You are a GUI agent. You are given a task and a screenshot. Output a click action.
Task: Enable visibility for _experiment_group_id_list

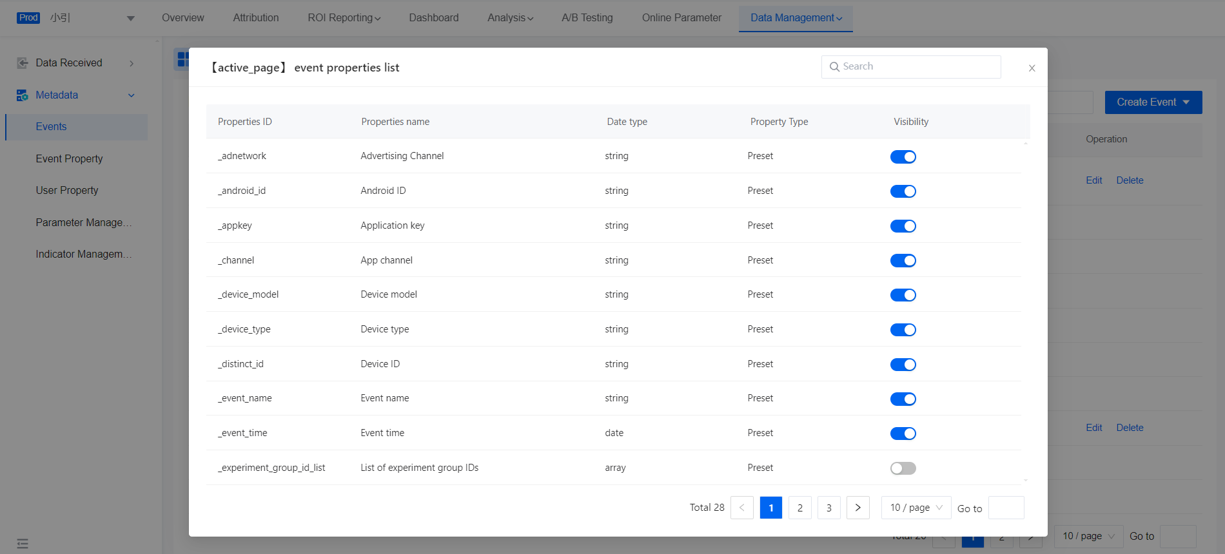click(x=903, y=468)
